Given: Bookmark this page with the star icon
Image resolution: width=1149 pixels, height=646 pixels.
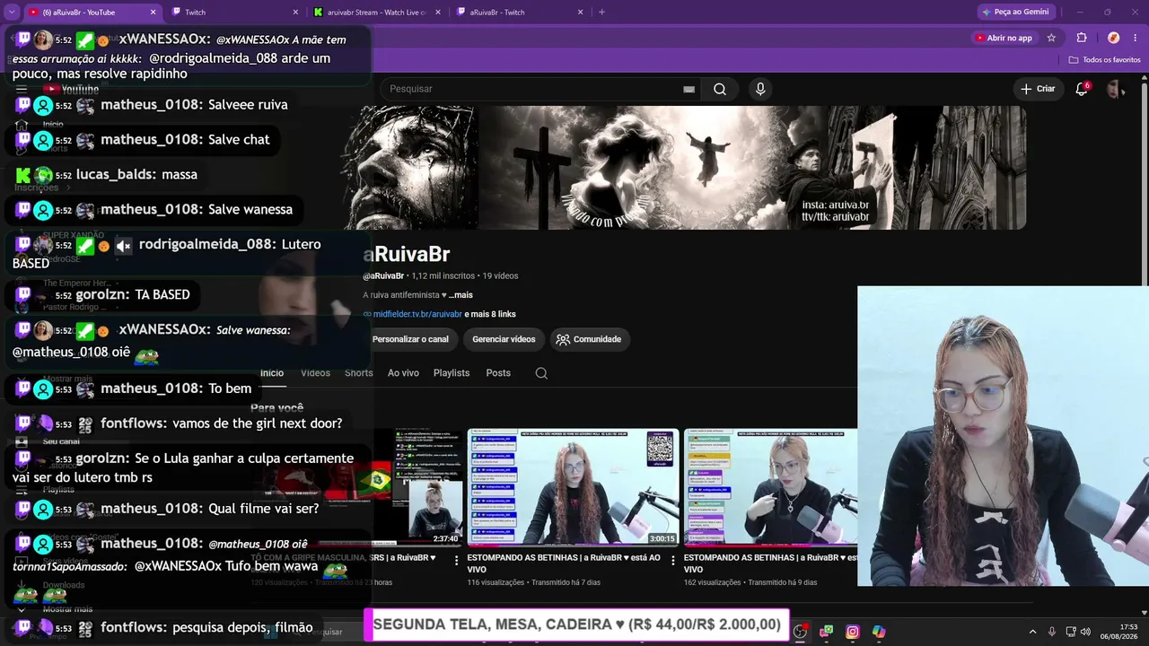Looking at the screenshot, I should (x=1051, y=38).
